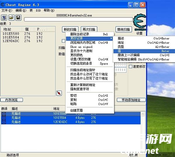Select 扫描当前地址指针 menu entry
Image resolution: width=175 pixels, height=157 pixels.
[x=89, y=70]
